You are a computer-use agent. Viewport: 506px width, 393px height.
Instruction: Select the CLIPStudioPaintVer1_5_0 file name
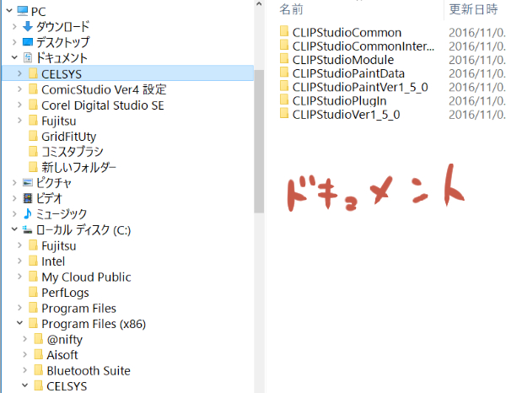(x=360, y=87)
